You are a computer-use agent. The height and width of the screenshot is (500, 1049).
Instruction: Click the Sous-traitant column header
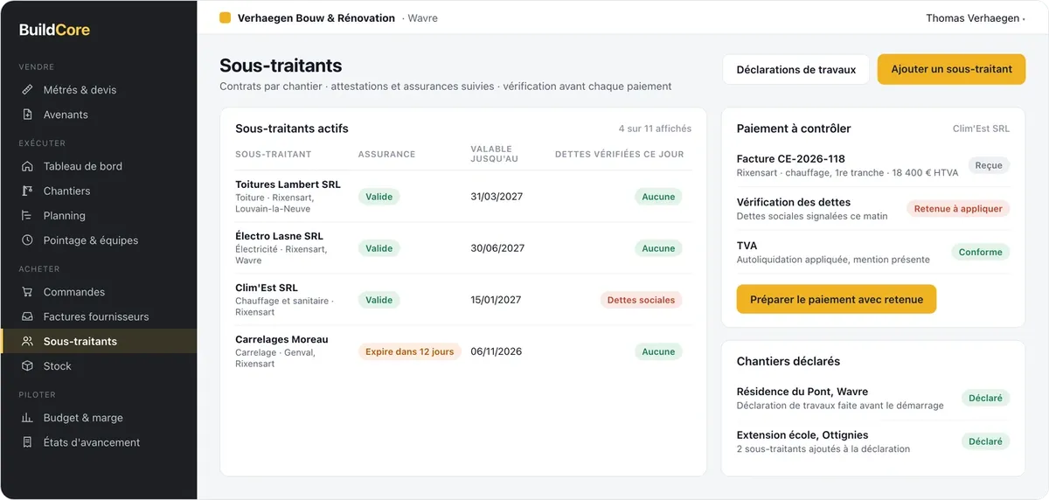(x=273, y=154)
